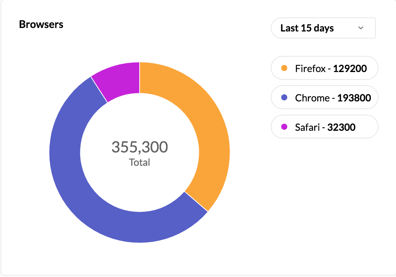The width and height of the screenshot is (396, 277).
Task: Click the "Last 15 days" label text
Action: pyautogui.click(x=307, y=28)
